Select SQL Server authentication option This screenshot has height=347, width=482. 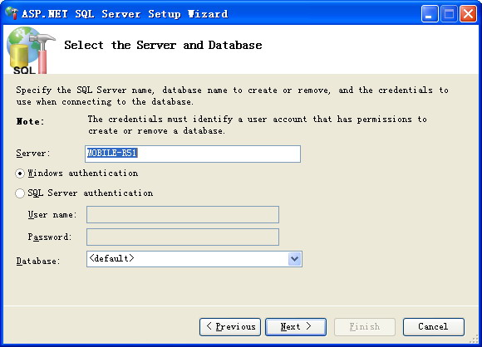tap(20, 193)
